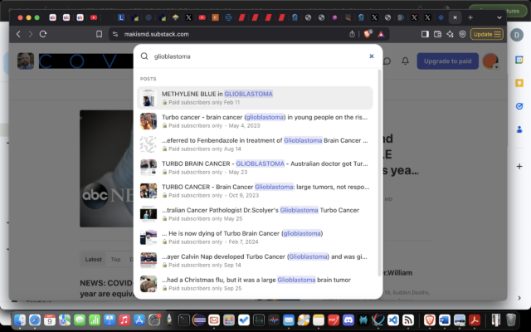The height and width of the screenshot is (332, 531).
Task: Clear the glioblastoma search with the X
Action: click(372, 56)
